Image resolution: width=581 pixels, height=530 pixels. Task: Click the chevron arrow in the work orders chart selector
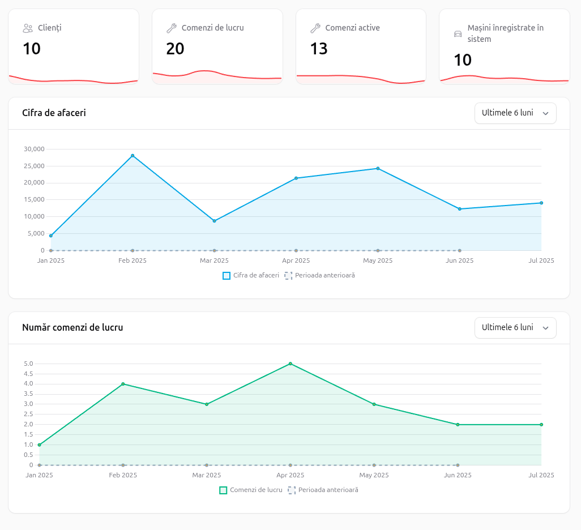(x=546, y=328)
